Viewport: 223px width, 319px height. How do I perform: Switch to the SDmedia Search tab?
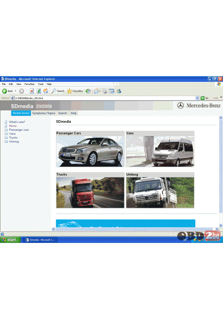point(62,113)
